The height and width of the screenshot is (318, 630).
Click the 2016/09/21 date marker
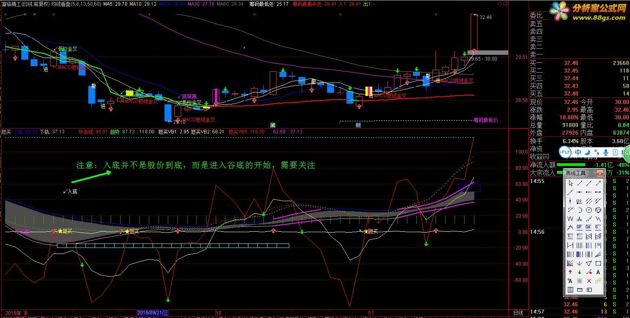click(152, 313)
